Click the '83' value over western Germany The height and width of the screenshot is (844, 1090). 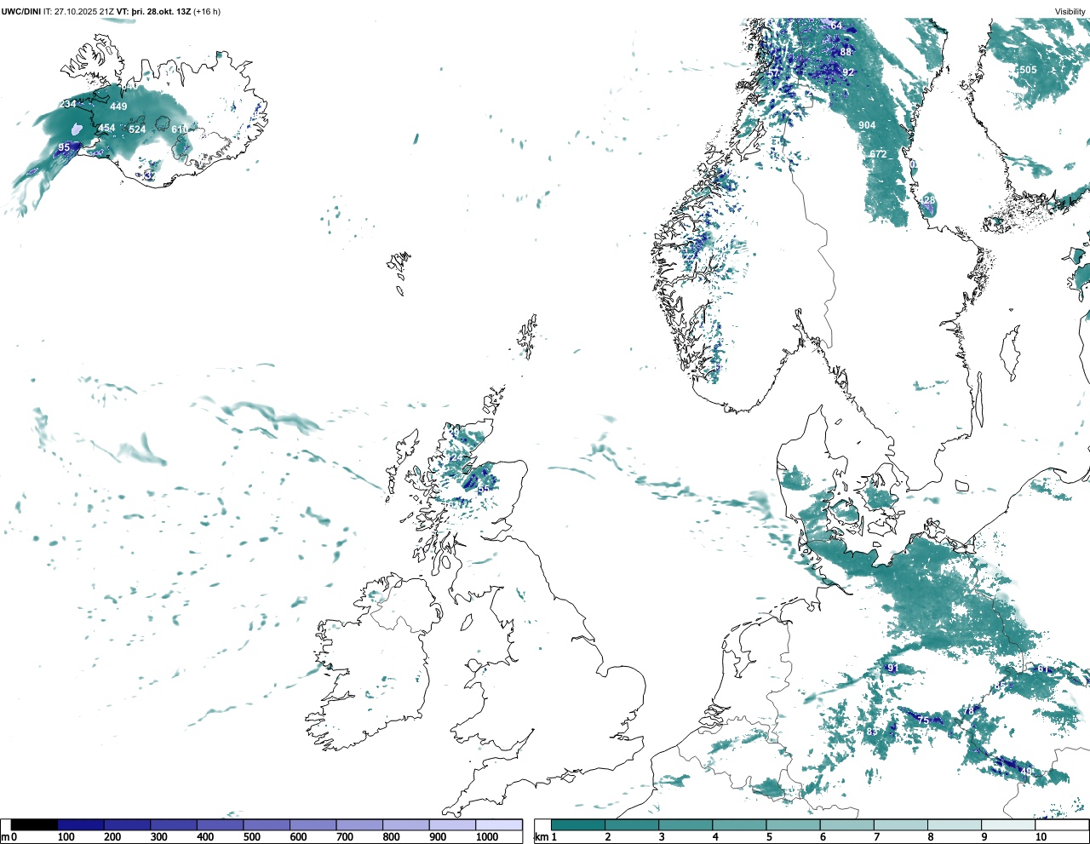(x=872, y=732)
